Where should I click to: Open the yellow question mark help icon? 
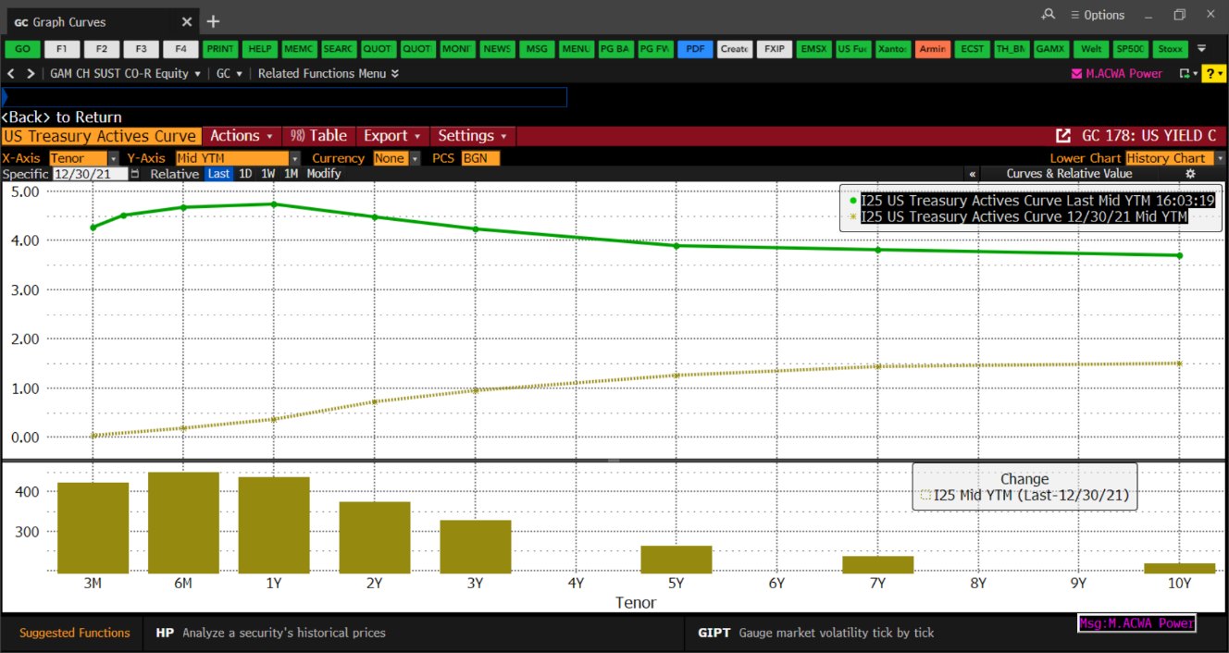(1213, 74)
